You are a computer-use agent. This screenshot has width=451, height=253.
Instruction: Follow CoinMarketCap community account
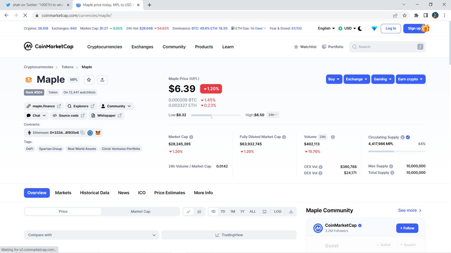click(407, 228)
